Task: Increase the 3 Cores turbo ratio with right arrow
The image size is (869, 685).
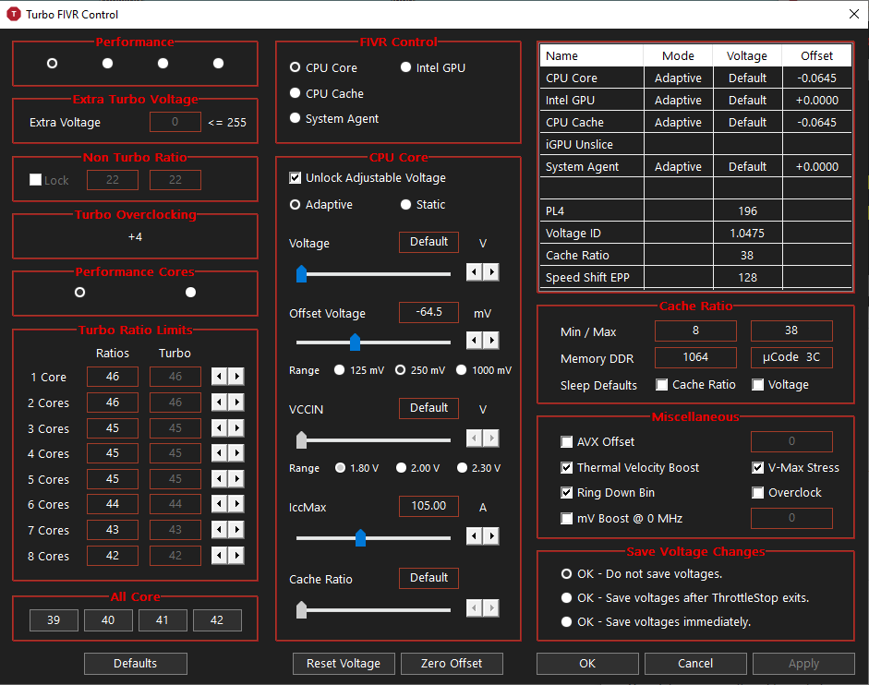Action: [x=236, y=428]
